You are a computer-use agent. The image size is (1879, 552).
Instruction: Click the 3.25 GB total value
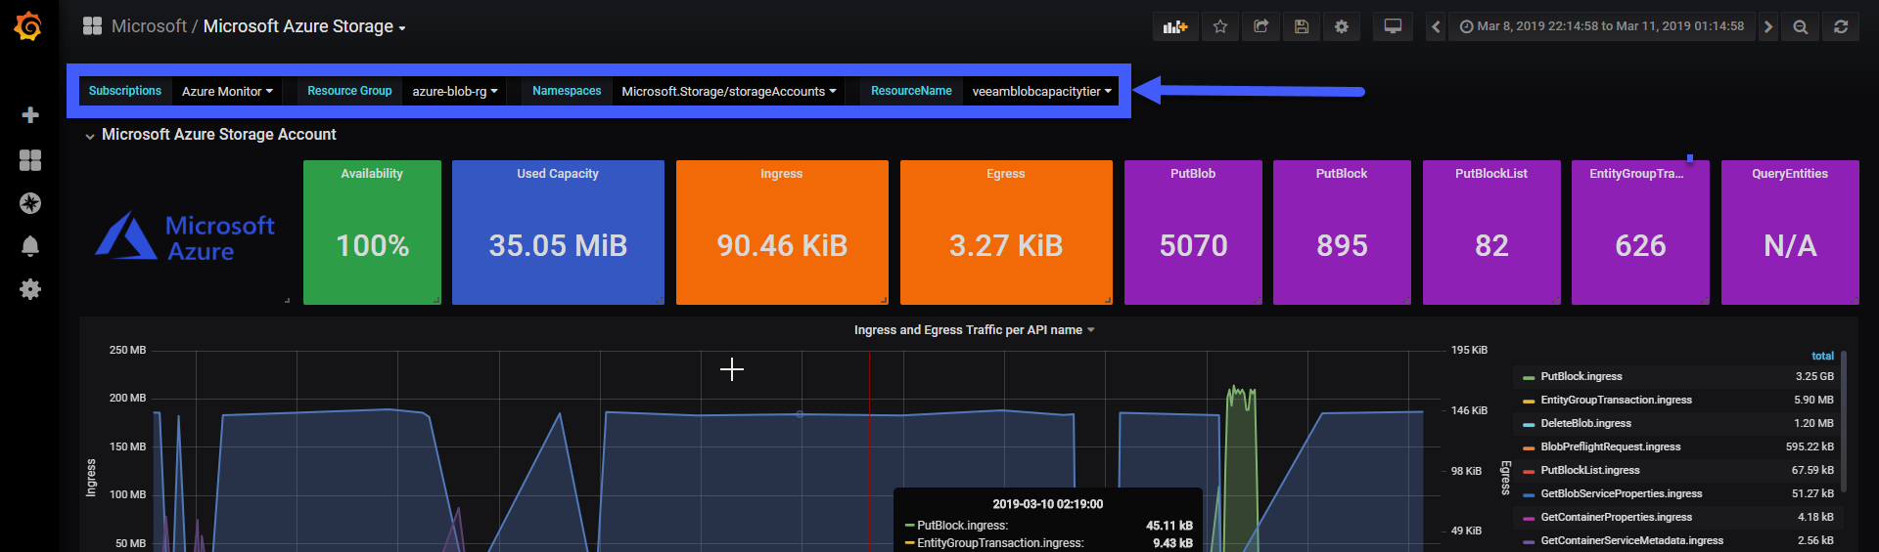pos(1814,376)
